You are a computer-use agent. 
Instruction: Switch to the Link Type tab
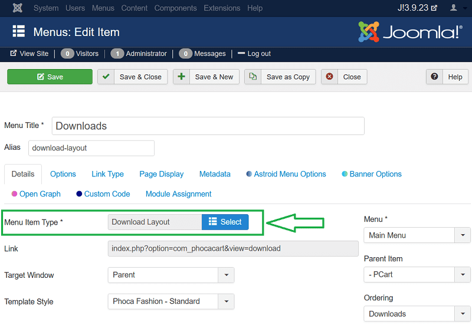[107, 174]
